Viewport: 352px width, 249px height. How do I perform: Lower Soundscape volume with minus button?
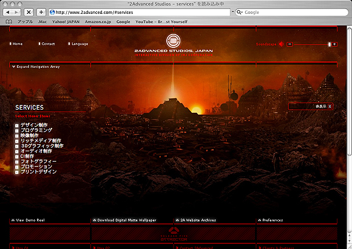(x=289, y=44)
